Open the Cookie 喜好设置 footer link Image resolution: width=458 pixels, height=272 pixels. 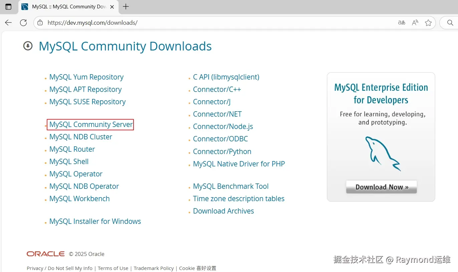tap(198, 268)
